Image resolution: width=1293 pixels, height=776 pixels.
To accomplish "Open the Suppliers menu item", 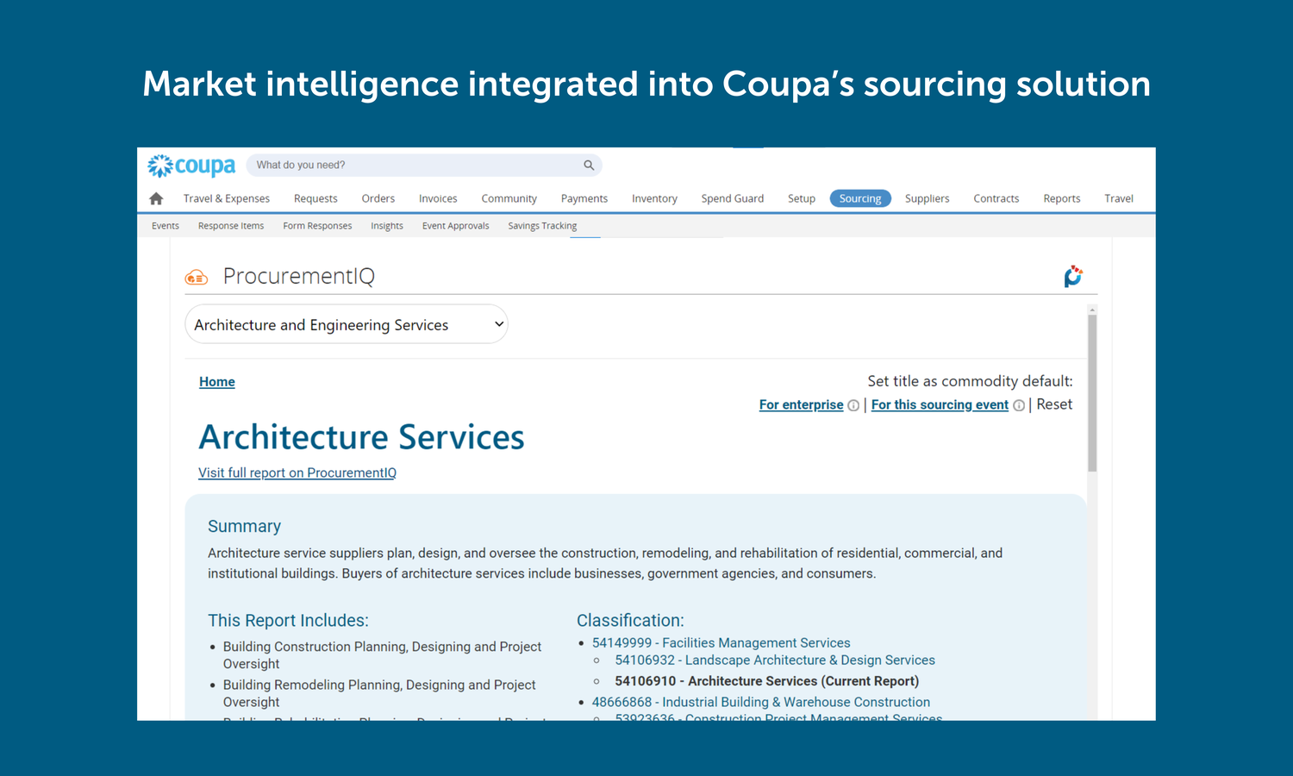I will point(928,198).
